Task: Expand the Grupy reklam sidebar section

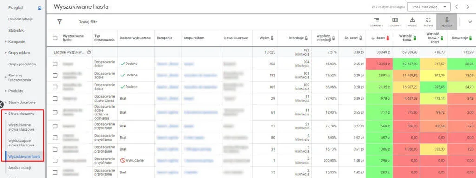Action: pyautogui.click(x=6, y=53)
